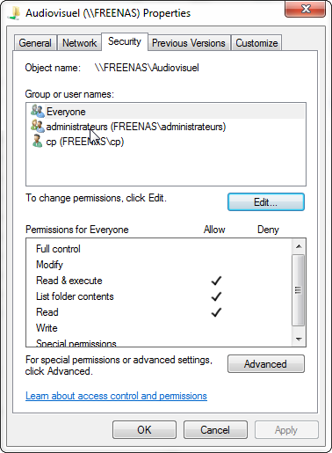Click the Everyone group icon
Image resolution: width=332 pixels, height=453 pixels.
[38, 111]
